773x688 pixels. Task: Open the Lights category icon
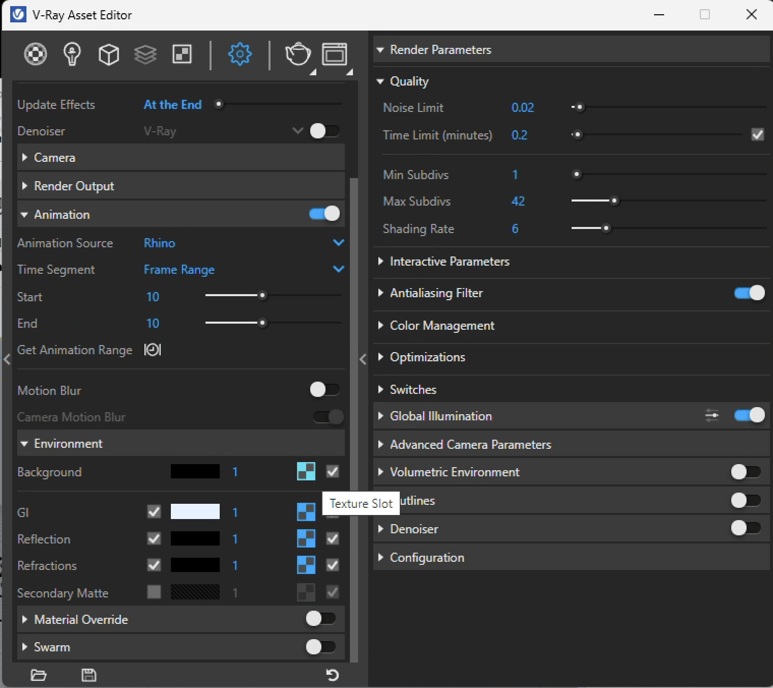(x=72, y=54)
